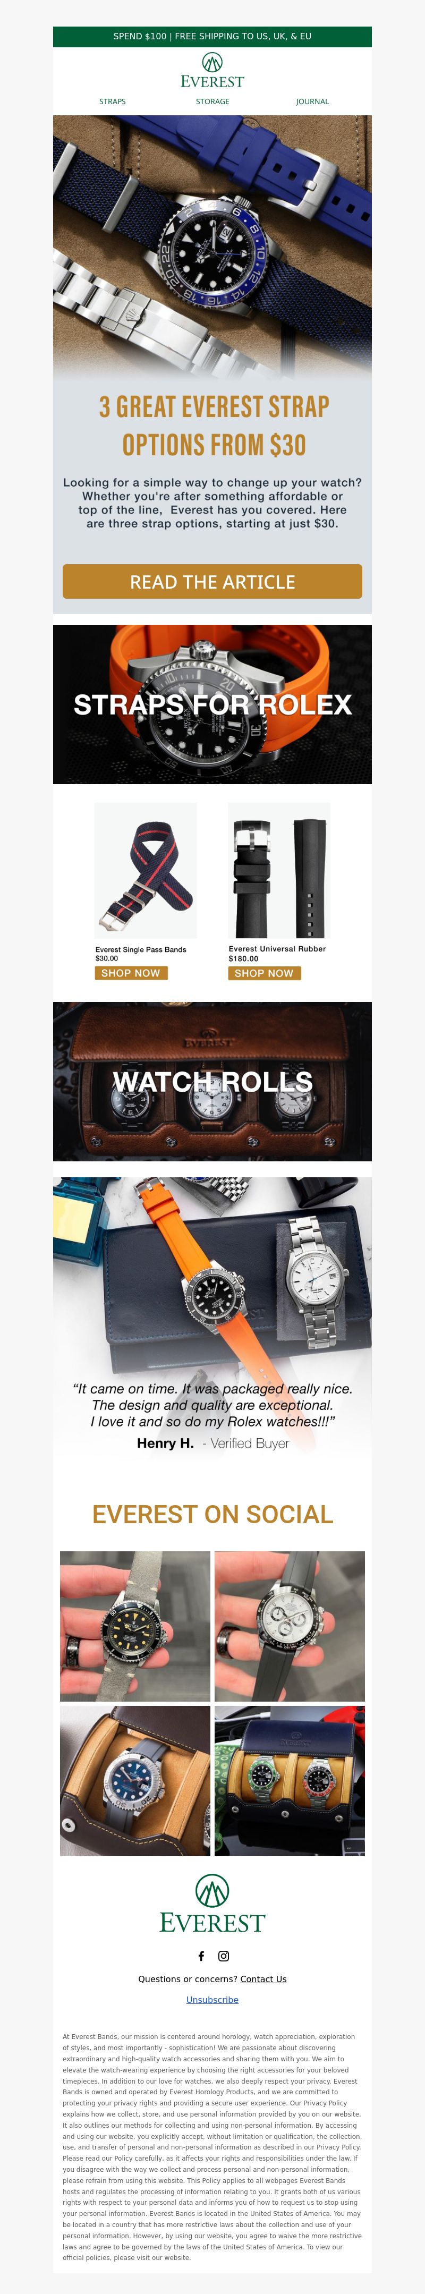The image size is (425, 2294).
Task: Open the JOURNAL menu item
Action: pos(312,101)
